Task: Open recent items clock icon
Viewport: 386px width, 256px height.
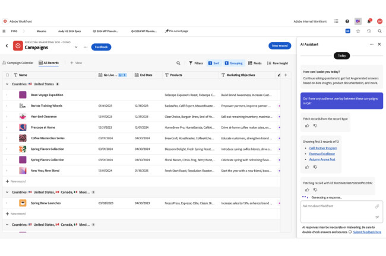Action: [369, 31]
